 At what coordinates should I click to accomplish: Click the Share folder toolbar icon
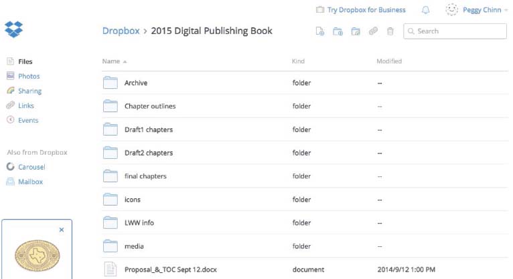pyautogui.click(x=356, y=31)
